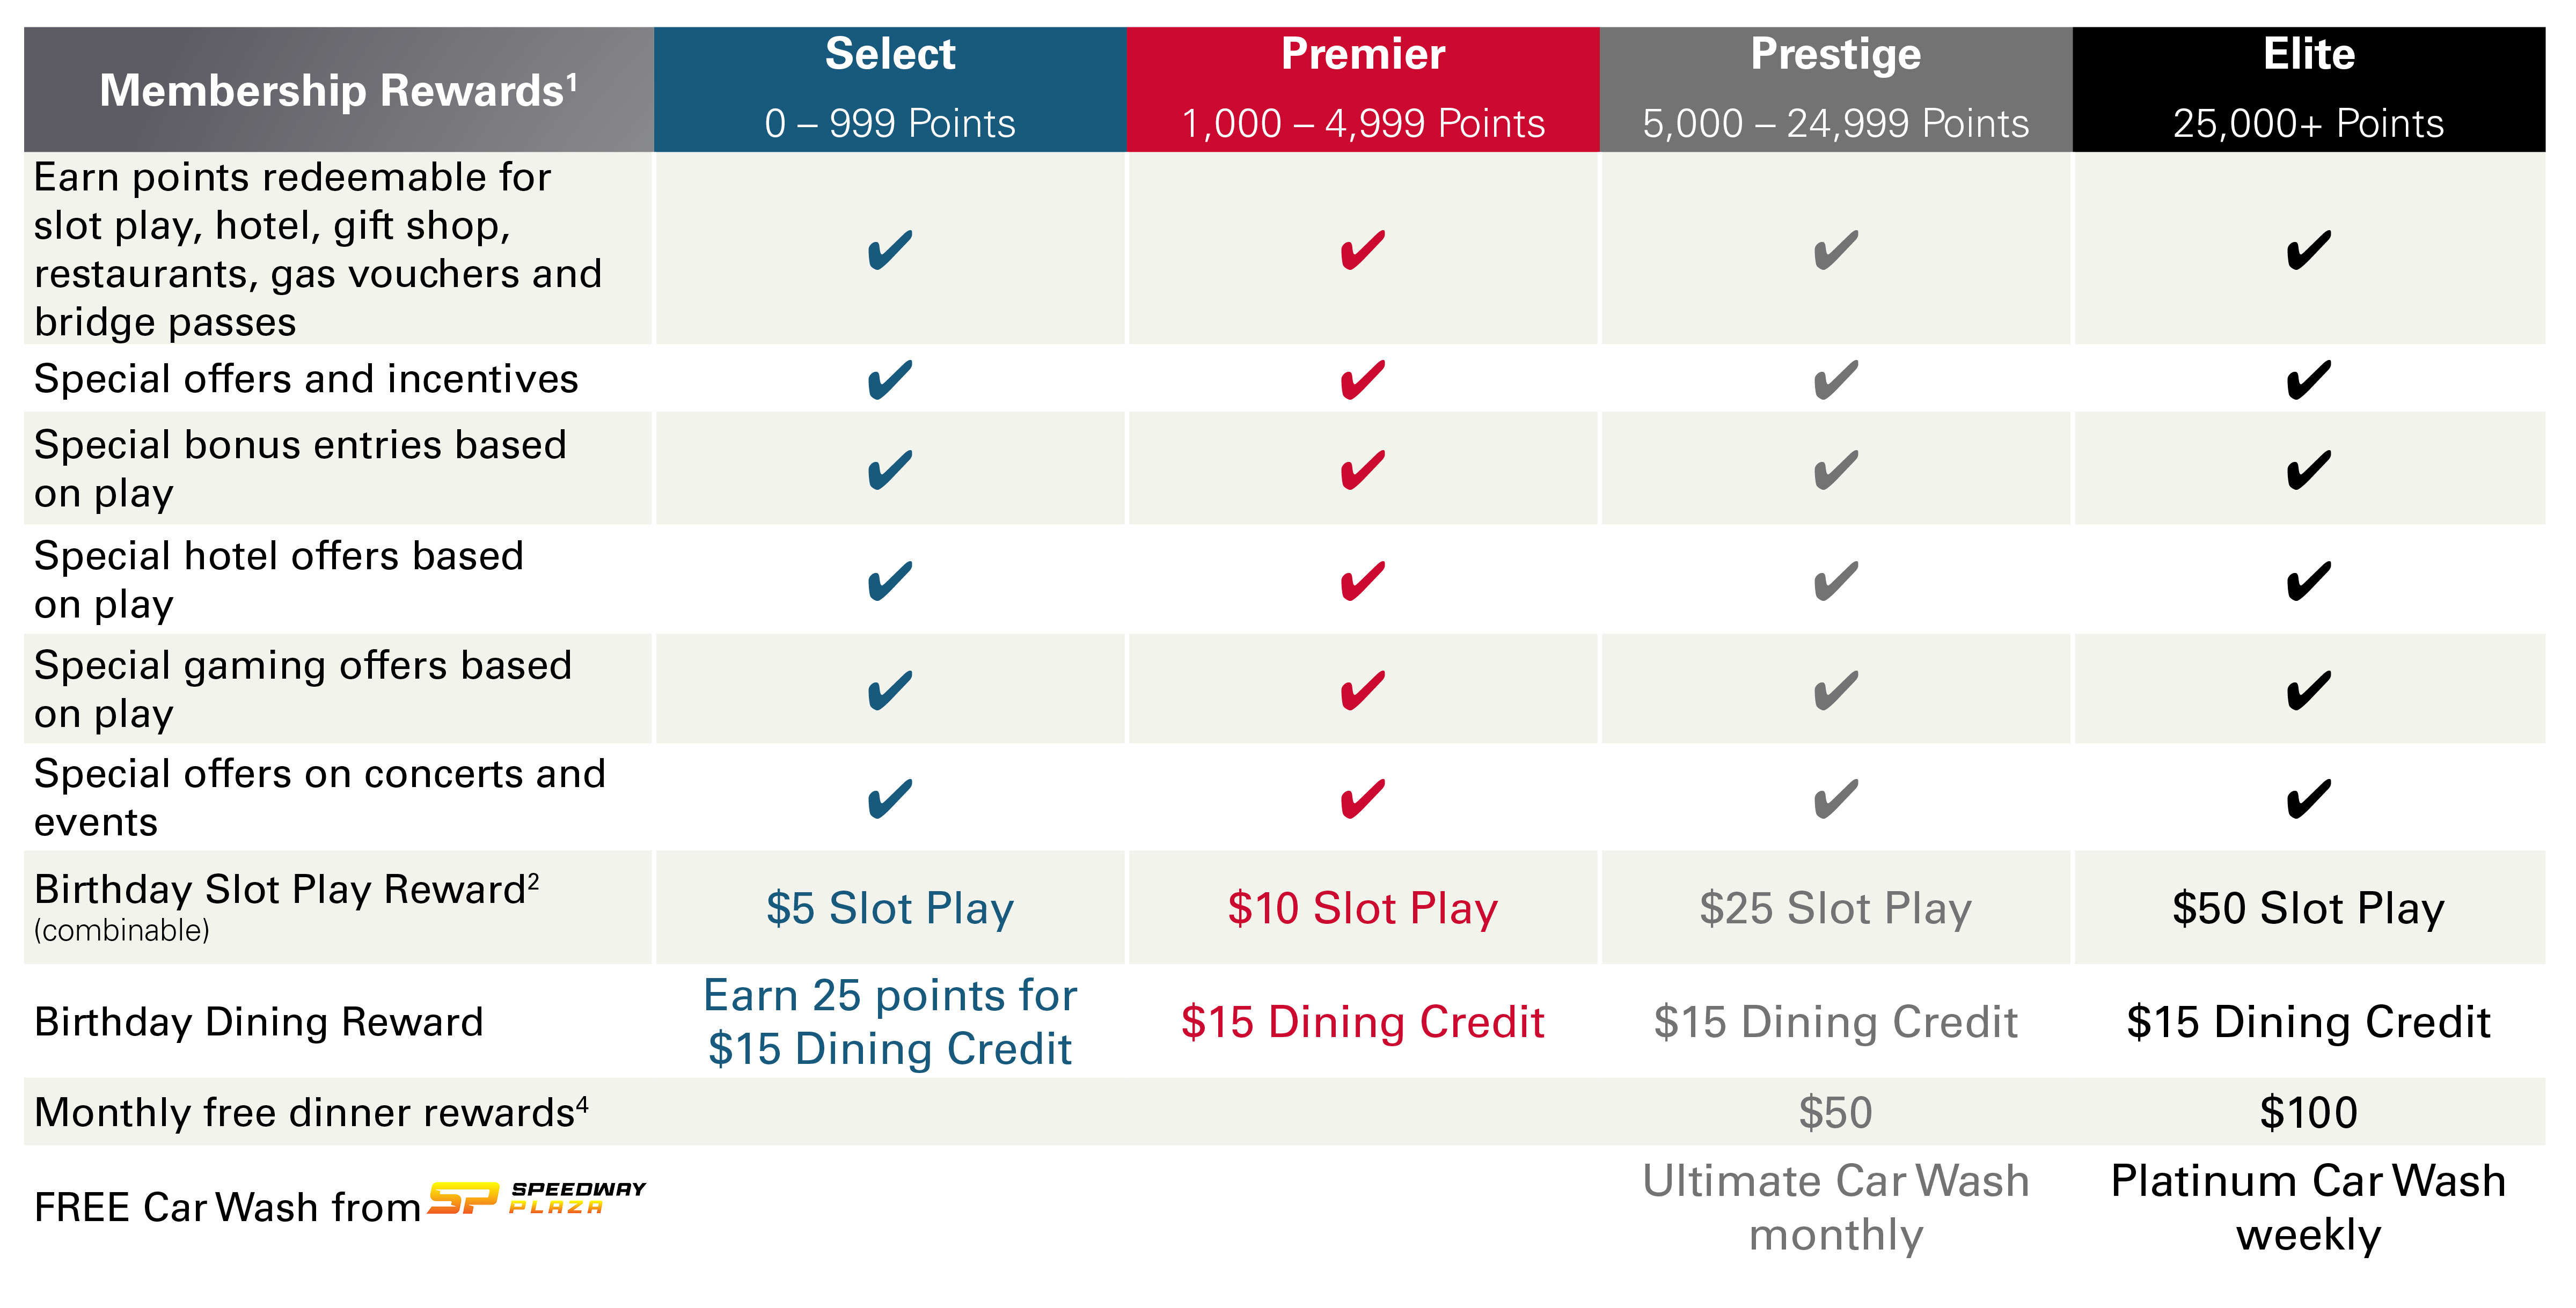Click Select checkmark for Special offers and incentives
The width and height of the screenshot is (2576, 1308).
point(890,380)
